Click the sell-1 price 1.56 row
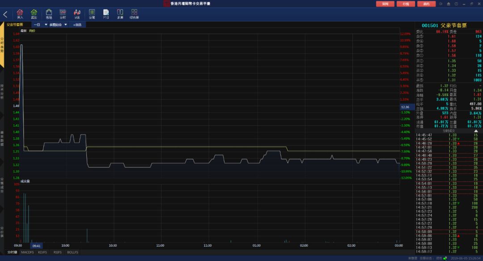 (449, 56)
